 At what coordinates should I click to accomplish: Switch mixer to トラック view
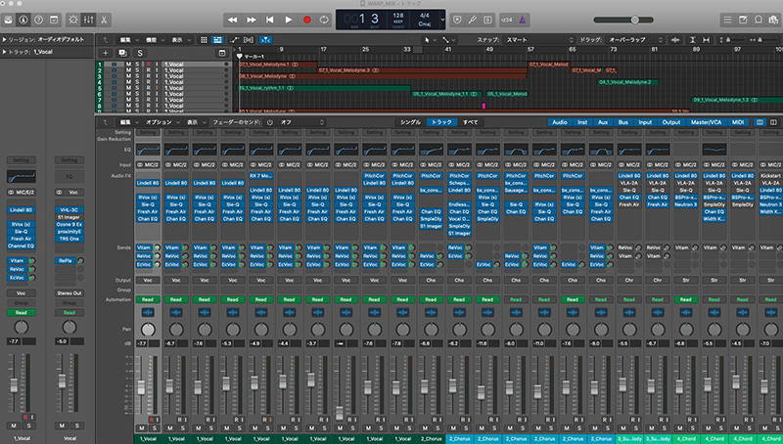point(441,122)
